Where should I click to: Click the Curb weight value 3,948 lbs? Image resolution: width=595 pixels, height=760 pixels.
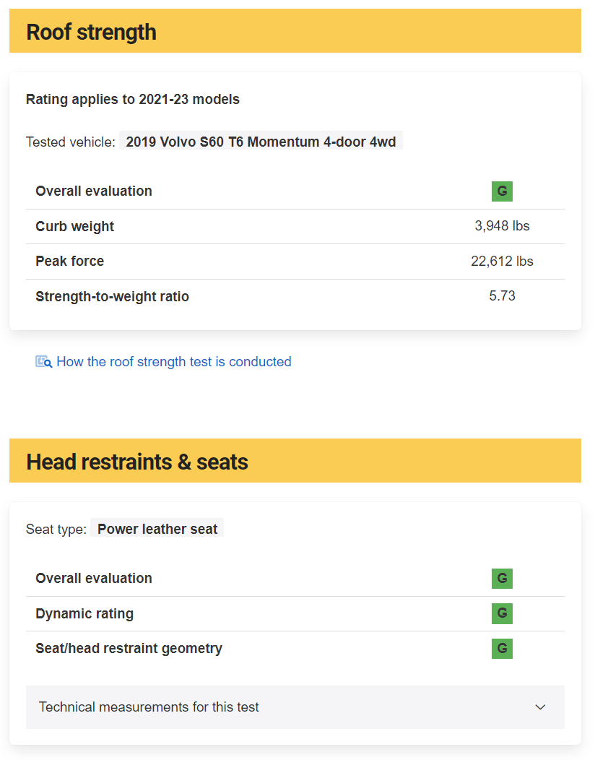pyautogui.click(x=502, y=226)
